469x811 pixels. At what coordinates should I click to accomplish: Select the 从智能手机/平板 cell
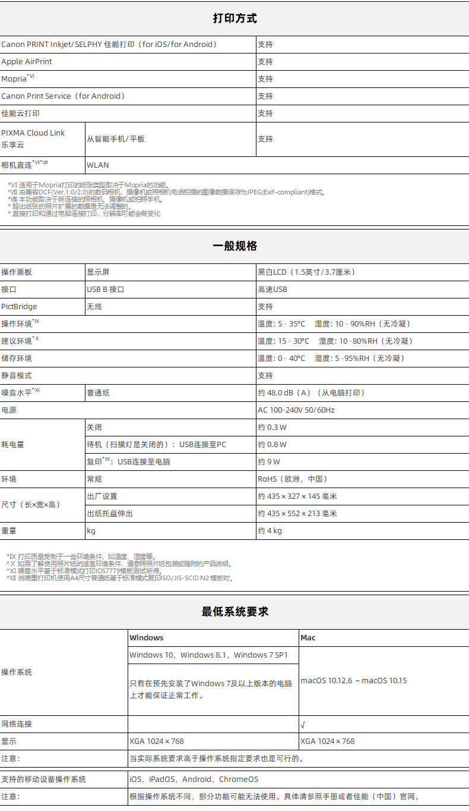(x=116, y=139)
